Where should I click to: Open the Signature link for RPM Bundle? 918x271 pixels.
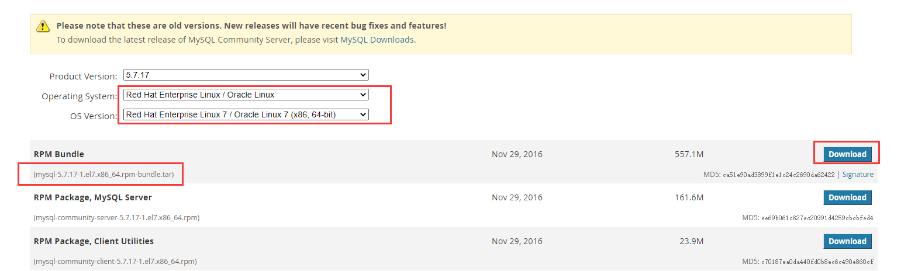[x=858, y=175]
